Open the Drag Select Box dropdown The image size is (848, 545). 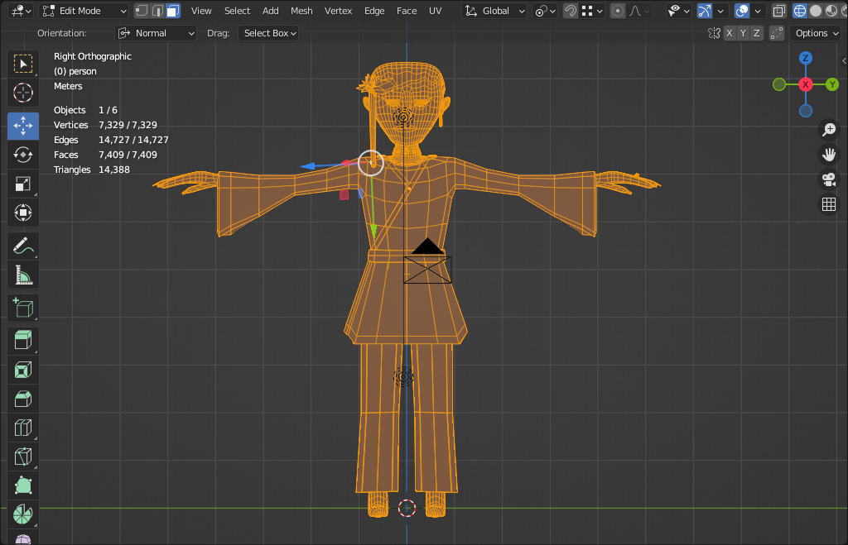[269, 33]
